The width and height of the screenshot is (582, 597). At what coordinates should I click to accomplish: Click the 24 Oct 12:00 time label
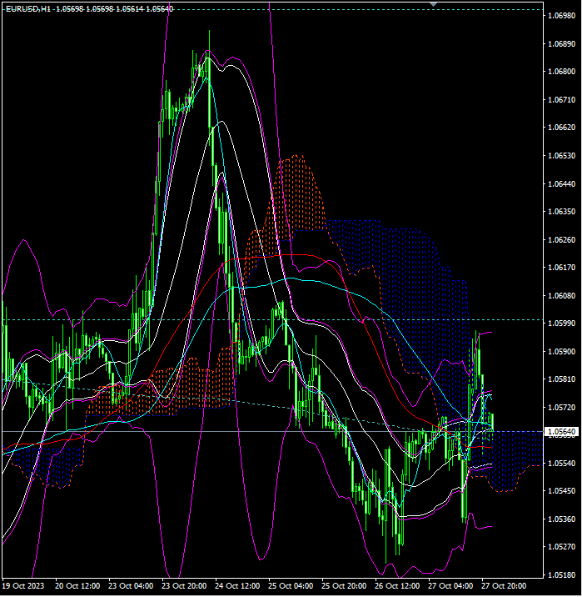tap(237, 586)
